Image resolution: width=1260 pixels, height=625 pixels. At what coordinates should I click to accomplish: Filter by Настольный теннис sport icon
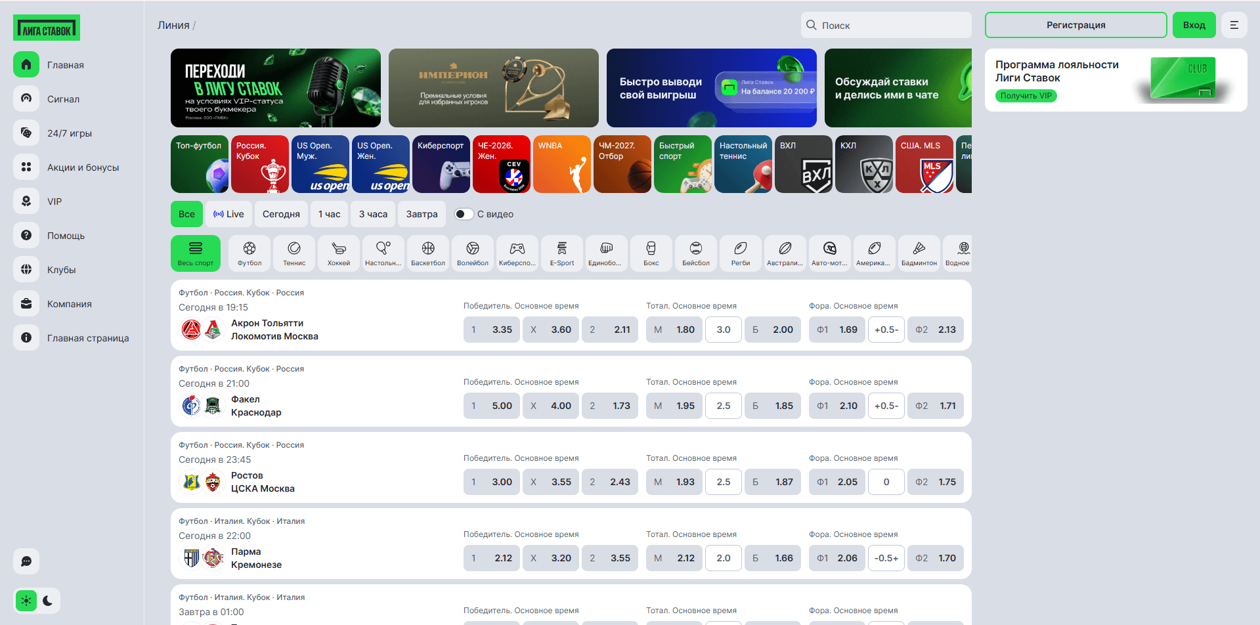coord(383,253)
